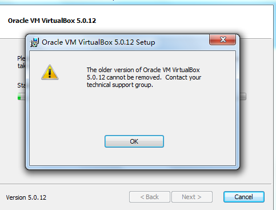Click the gray right end of the progress bar
The height and width of the screenshot is (210, 276).
[243, 96]
